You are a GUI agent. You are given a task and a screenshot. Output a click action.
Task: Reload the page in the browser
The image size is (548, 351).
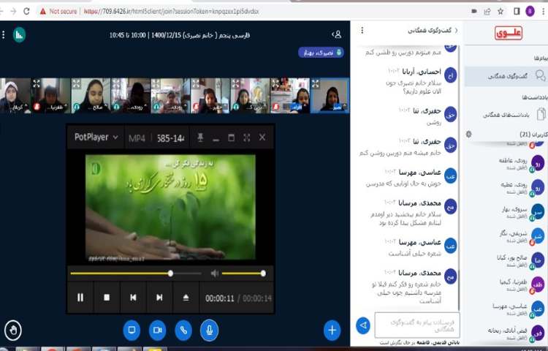(x=26, y=11)
